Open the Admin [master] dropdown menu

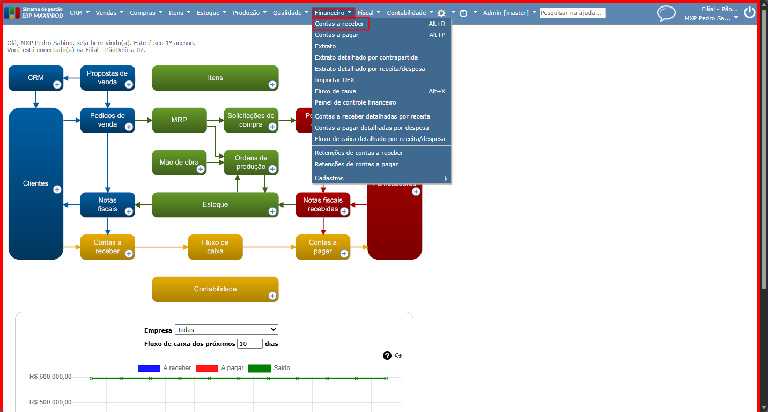pos(509,13)
